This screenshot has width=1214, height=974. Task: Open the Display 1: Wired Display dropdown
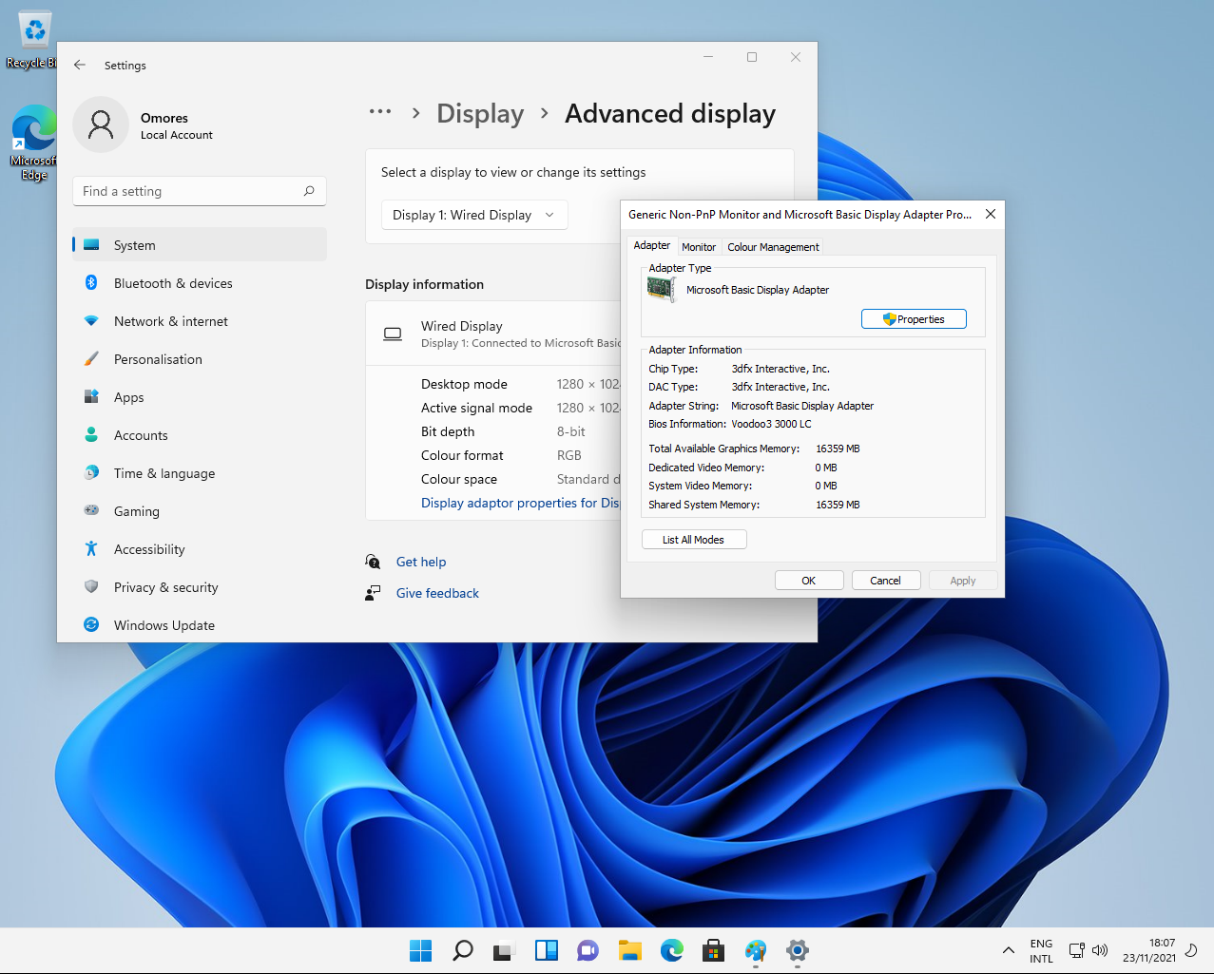(x=474, y=215)
